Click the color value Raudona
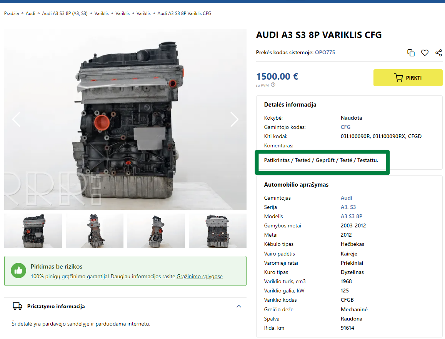Screen dimensions: 445x339 [x=351, y=319]
